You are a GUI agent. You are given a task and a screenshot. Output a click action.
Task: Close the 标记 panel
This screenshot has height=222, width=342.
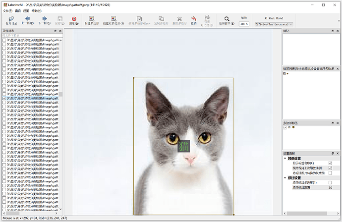(338, 31)
